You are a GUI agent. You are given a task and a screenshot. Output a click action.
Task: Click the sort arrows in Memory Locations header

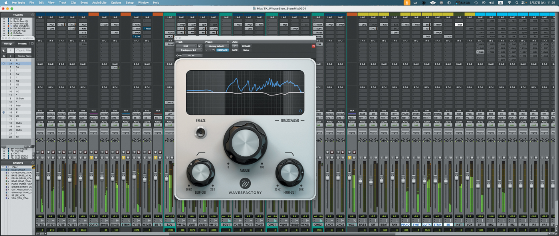pyautogui.click(x=4, y=56)
